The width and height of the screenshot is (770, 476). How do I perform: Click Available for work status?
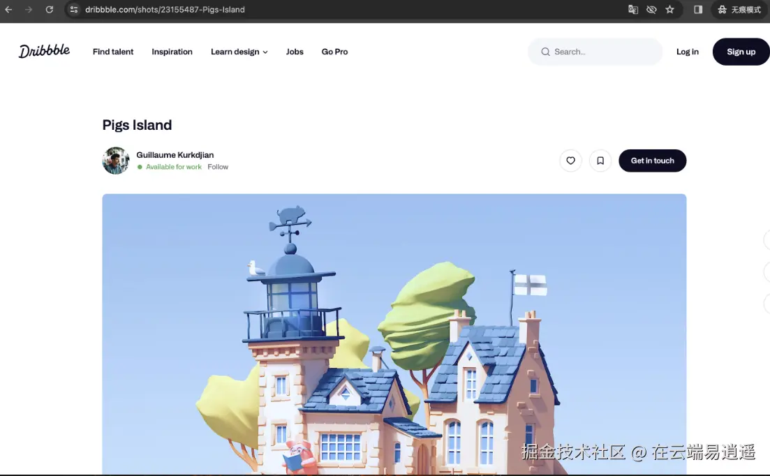pyautogui.click(x=170, y=167)
